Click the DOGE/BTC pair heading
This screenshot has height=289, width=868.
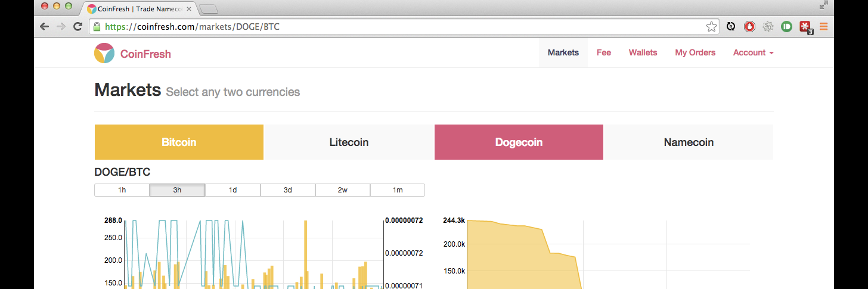122,172
